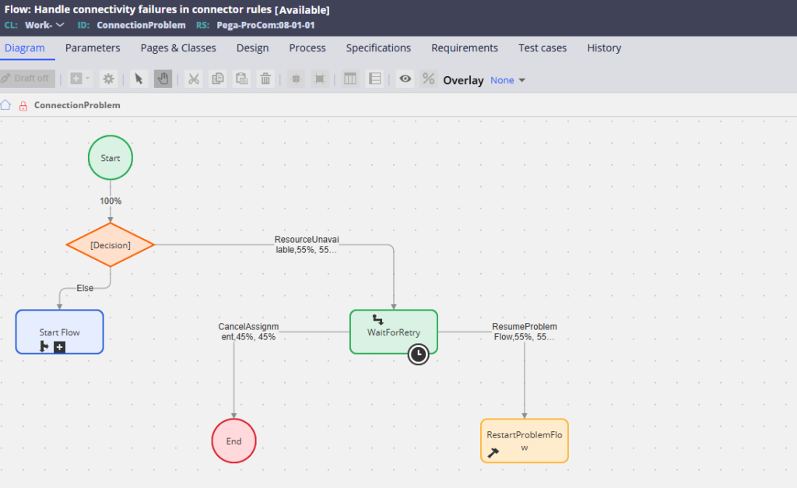Open the History tab

click(604, 47)
